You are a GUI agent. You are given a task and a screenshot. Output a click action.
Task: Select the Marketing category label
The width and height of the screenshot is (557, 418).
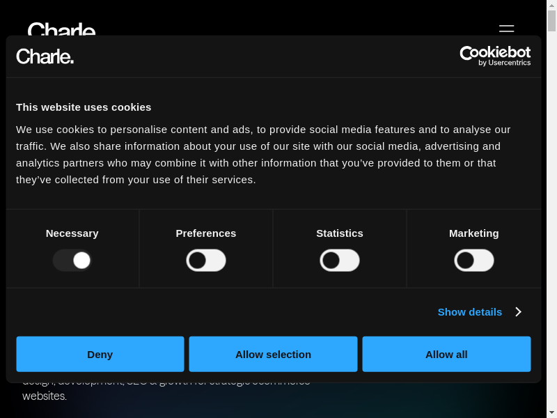click(x=474, y=233)
